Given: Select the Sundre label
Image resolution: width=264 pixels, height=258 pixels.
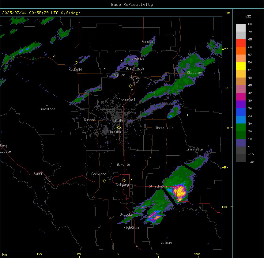Looking at the screenshot, I should click(x=89, y=120).
